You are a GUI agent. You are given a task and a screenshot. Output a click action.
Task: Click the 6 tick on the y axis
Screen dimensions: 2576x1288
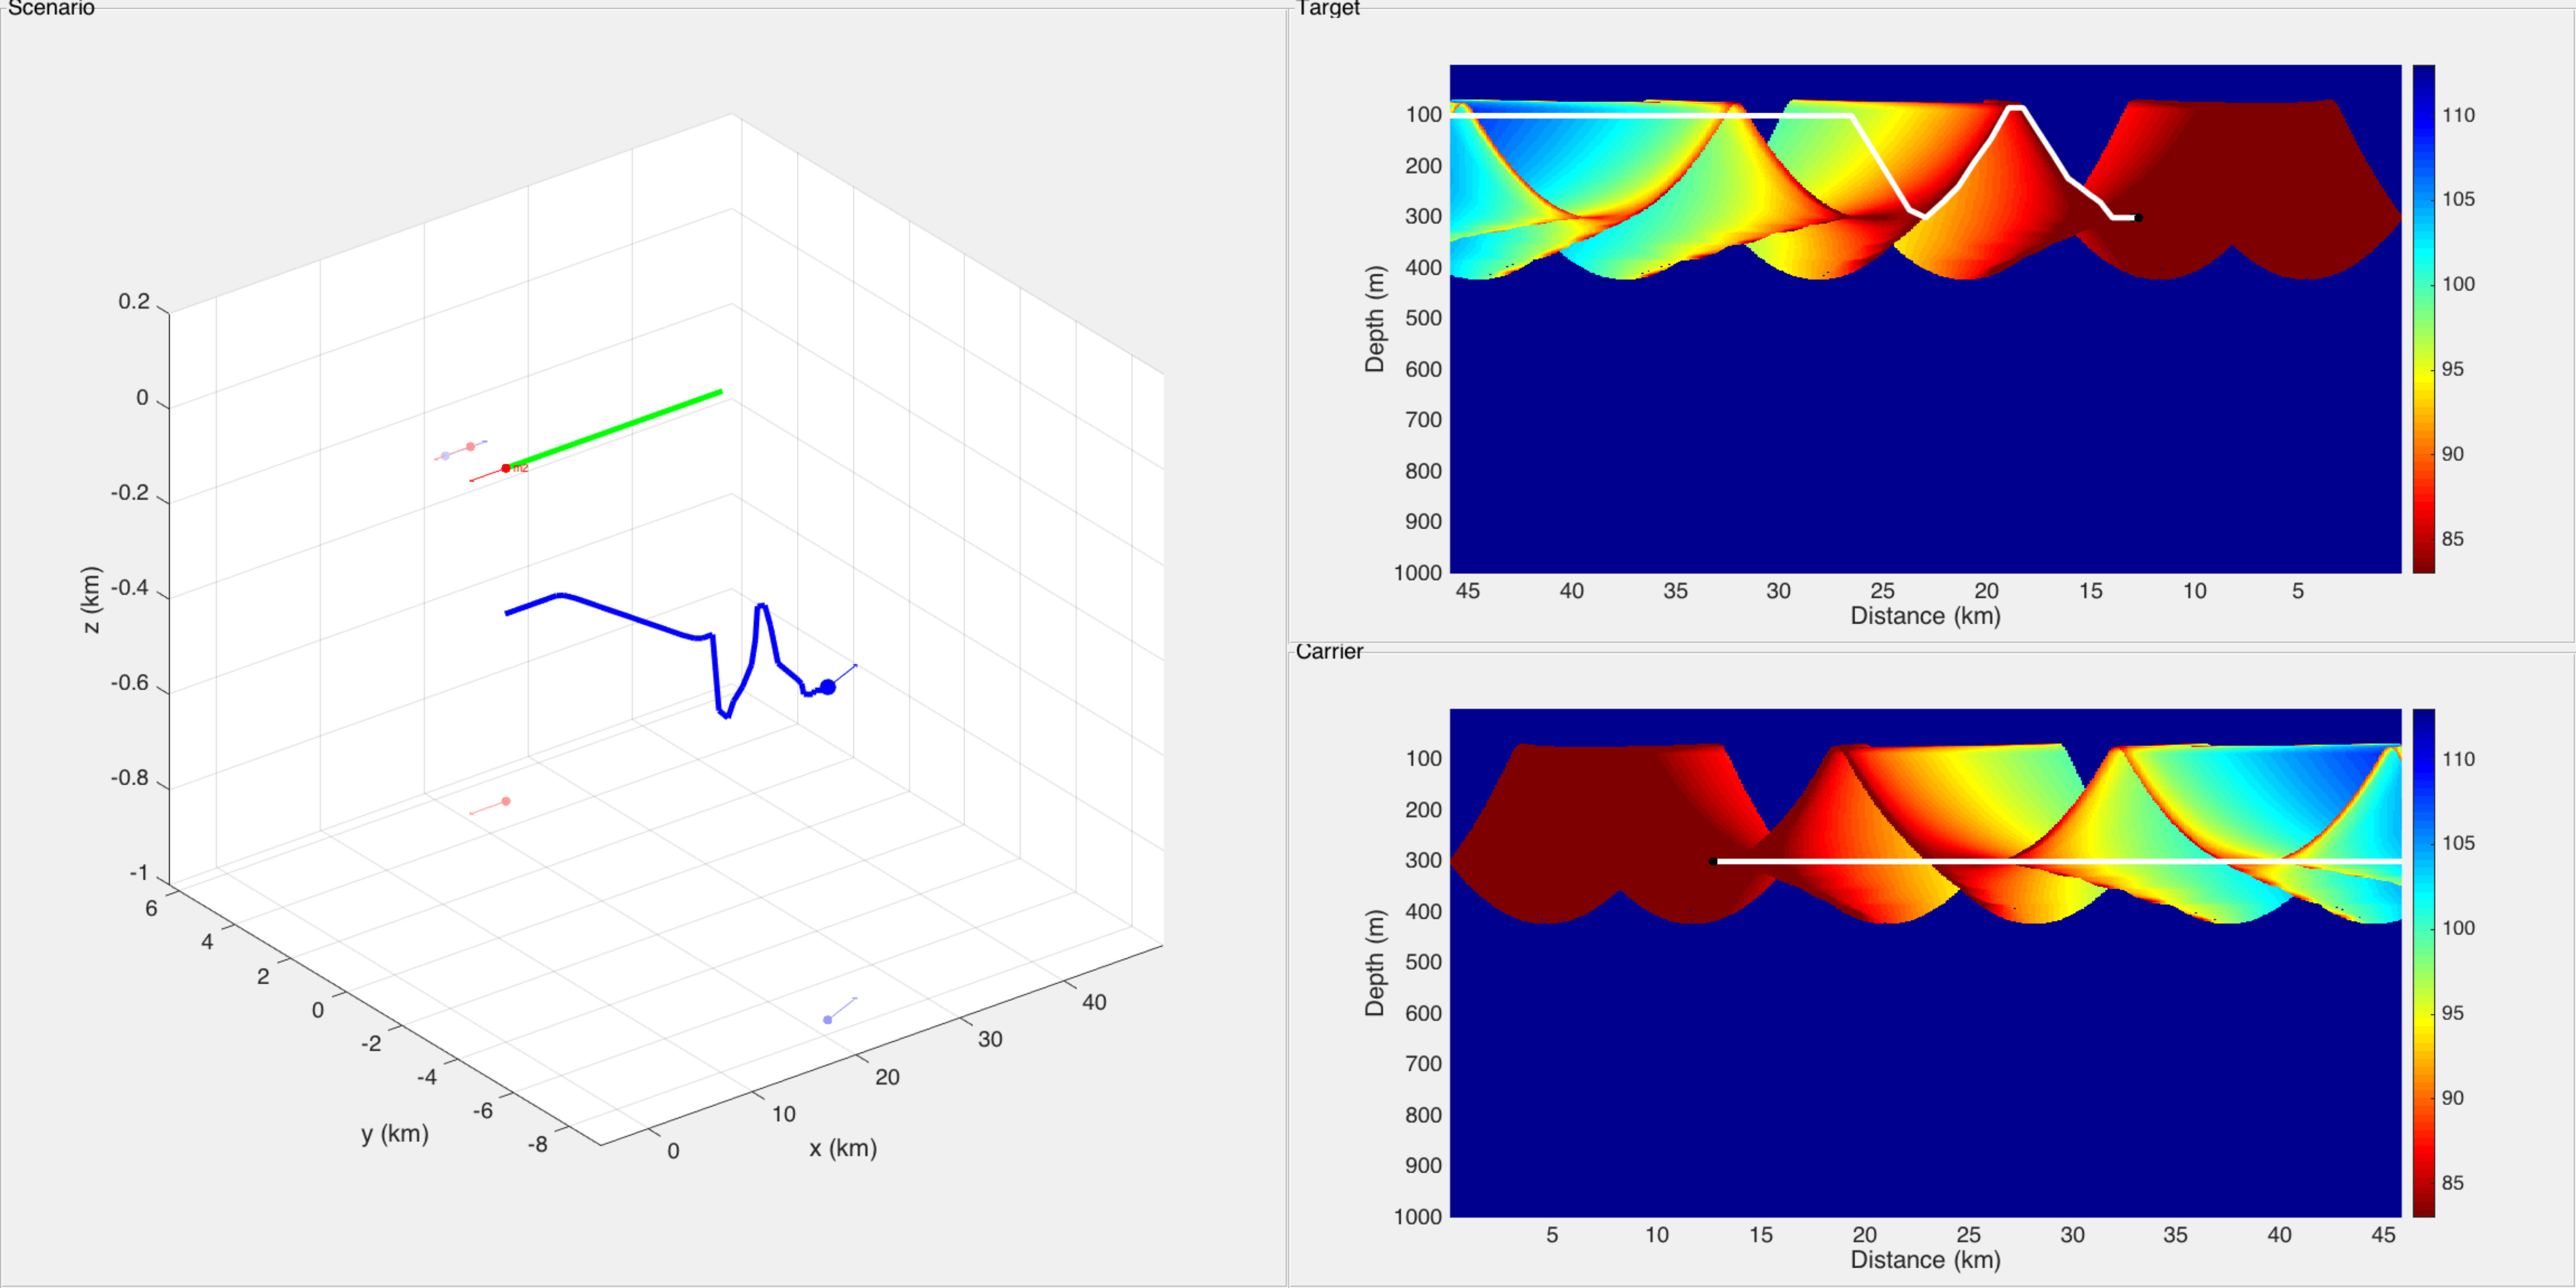[151, 908]
